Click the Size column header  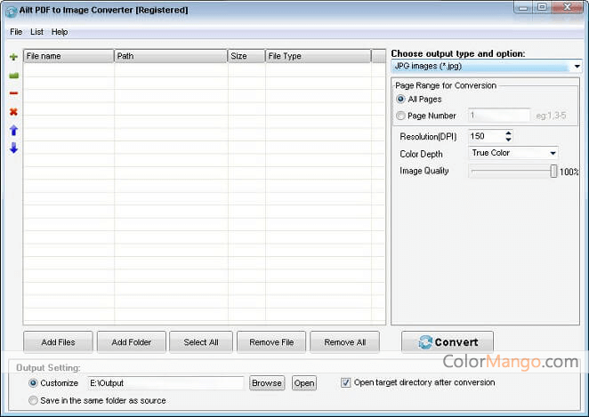click(246, 56)
